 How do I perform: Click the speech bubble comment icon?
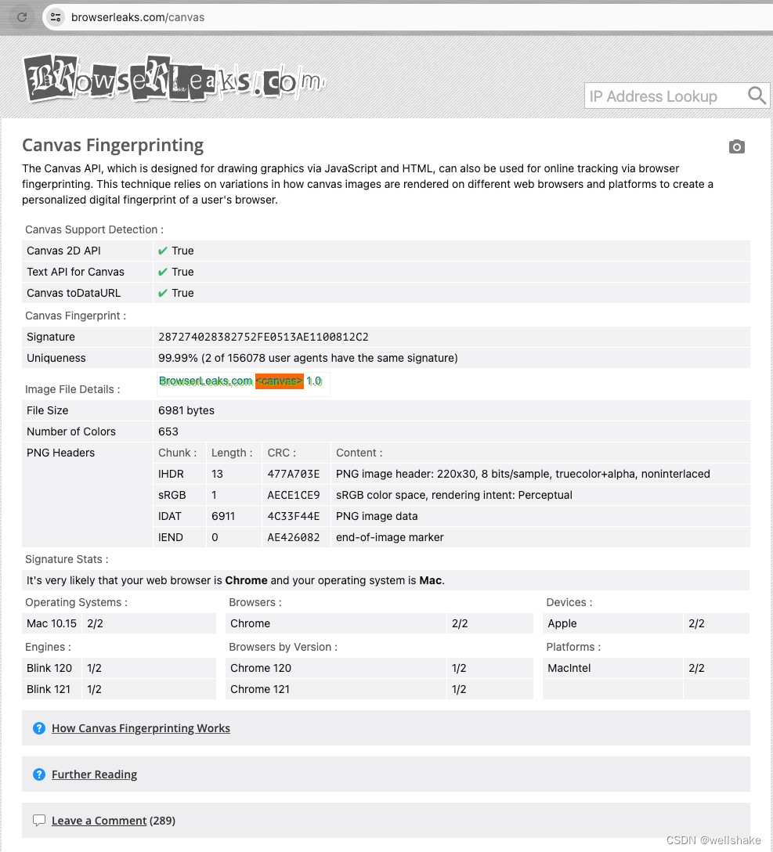(39, 821)
